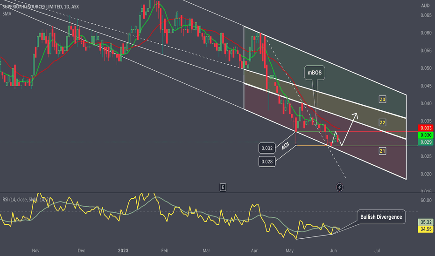Select the mBOS callout label
Viewport: 435px width, 256px height.
315,73
